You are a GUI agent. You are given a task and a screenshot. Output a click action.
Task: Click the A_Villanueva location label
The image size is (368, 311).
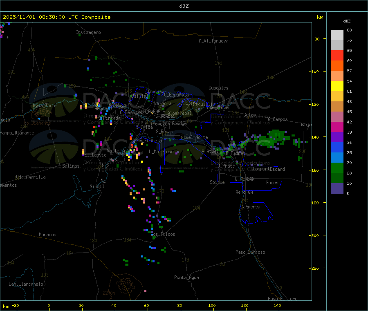coord(213,41)
